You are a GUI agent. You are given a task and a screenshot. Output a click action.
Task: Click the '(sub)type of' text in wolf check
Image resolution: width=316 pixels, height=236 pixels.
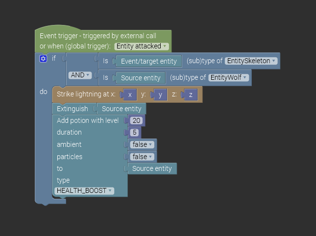pyautogui.click(x=188, y=77)
